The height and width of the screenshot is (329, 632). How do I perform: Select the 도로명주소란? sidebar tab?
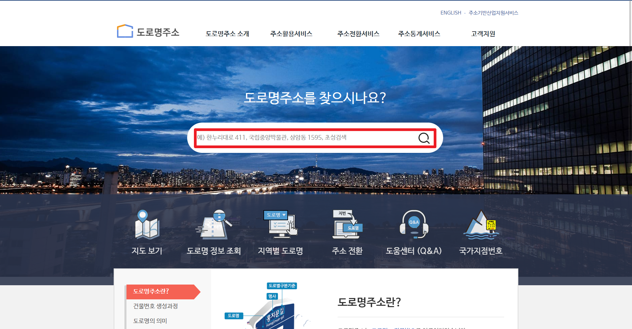coord(163,292)
